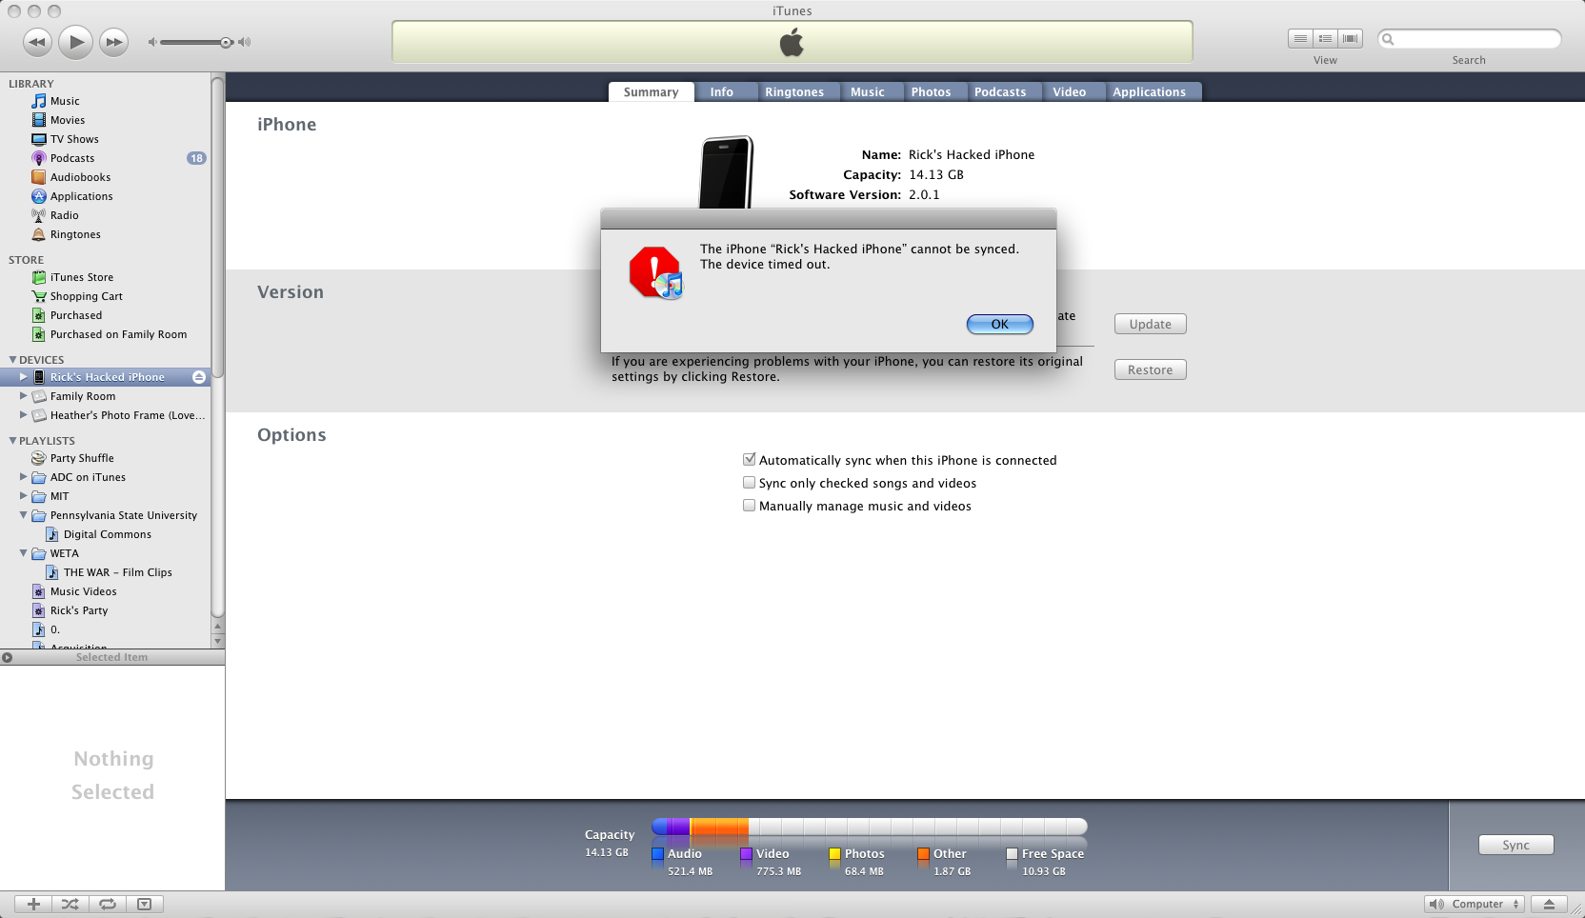Switch to Cover Flow view
The image size is (1585, 918).
1349,38
